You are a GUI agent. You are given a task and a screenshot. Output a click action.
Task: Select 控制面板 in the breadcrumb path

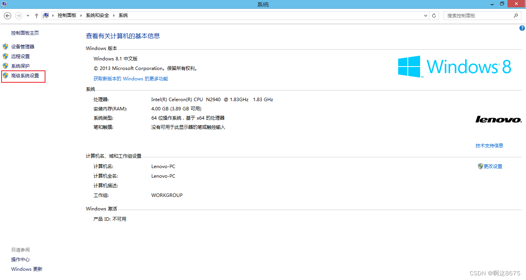[x=67, y=15]
